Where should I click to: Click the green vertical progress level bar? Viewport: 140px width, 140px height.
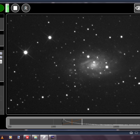[7, 8]
